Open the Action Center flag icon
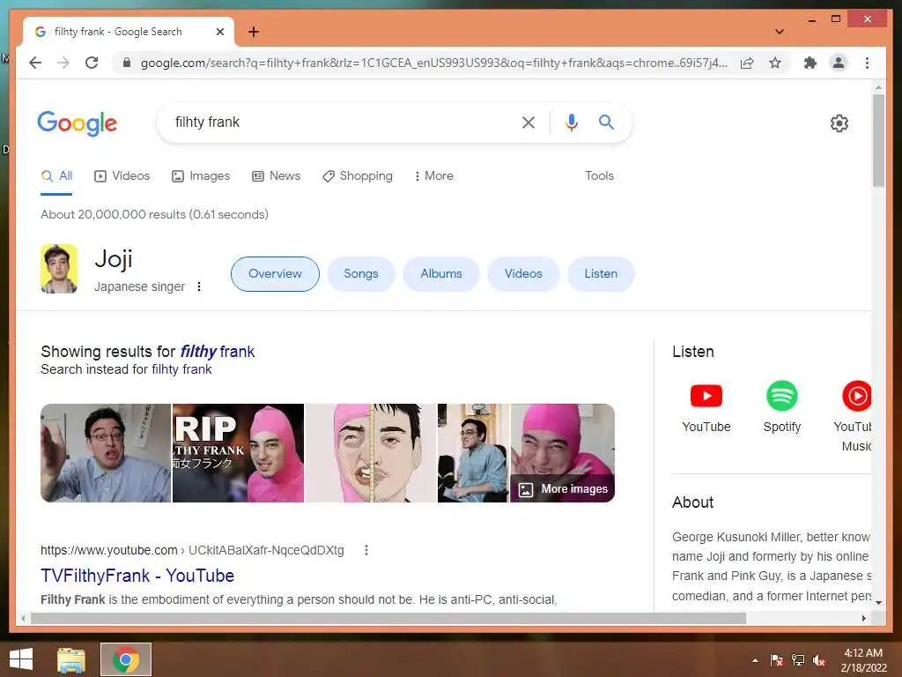This screenshot has height=677, width=902. point(776,660)
